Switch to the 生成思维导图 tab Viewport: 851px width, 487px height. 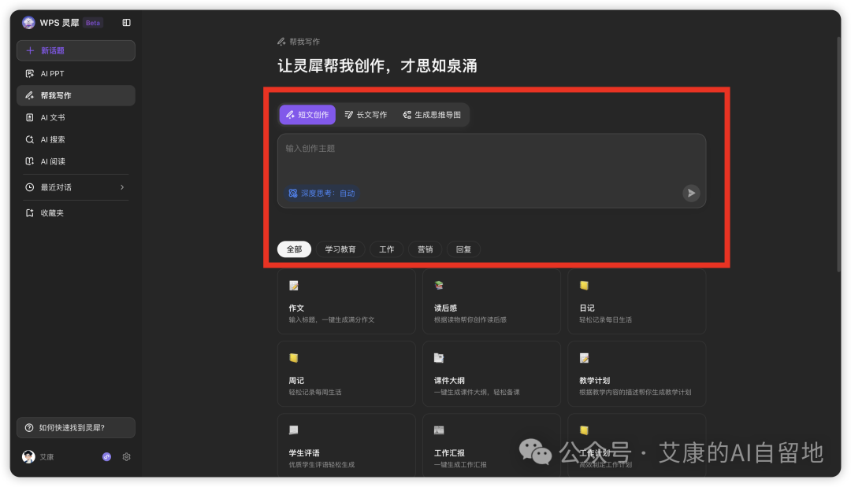coord(430,114)
